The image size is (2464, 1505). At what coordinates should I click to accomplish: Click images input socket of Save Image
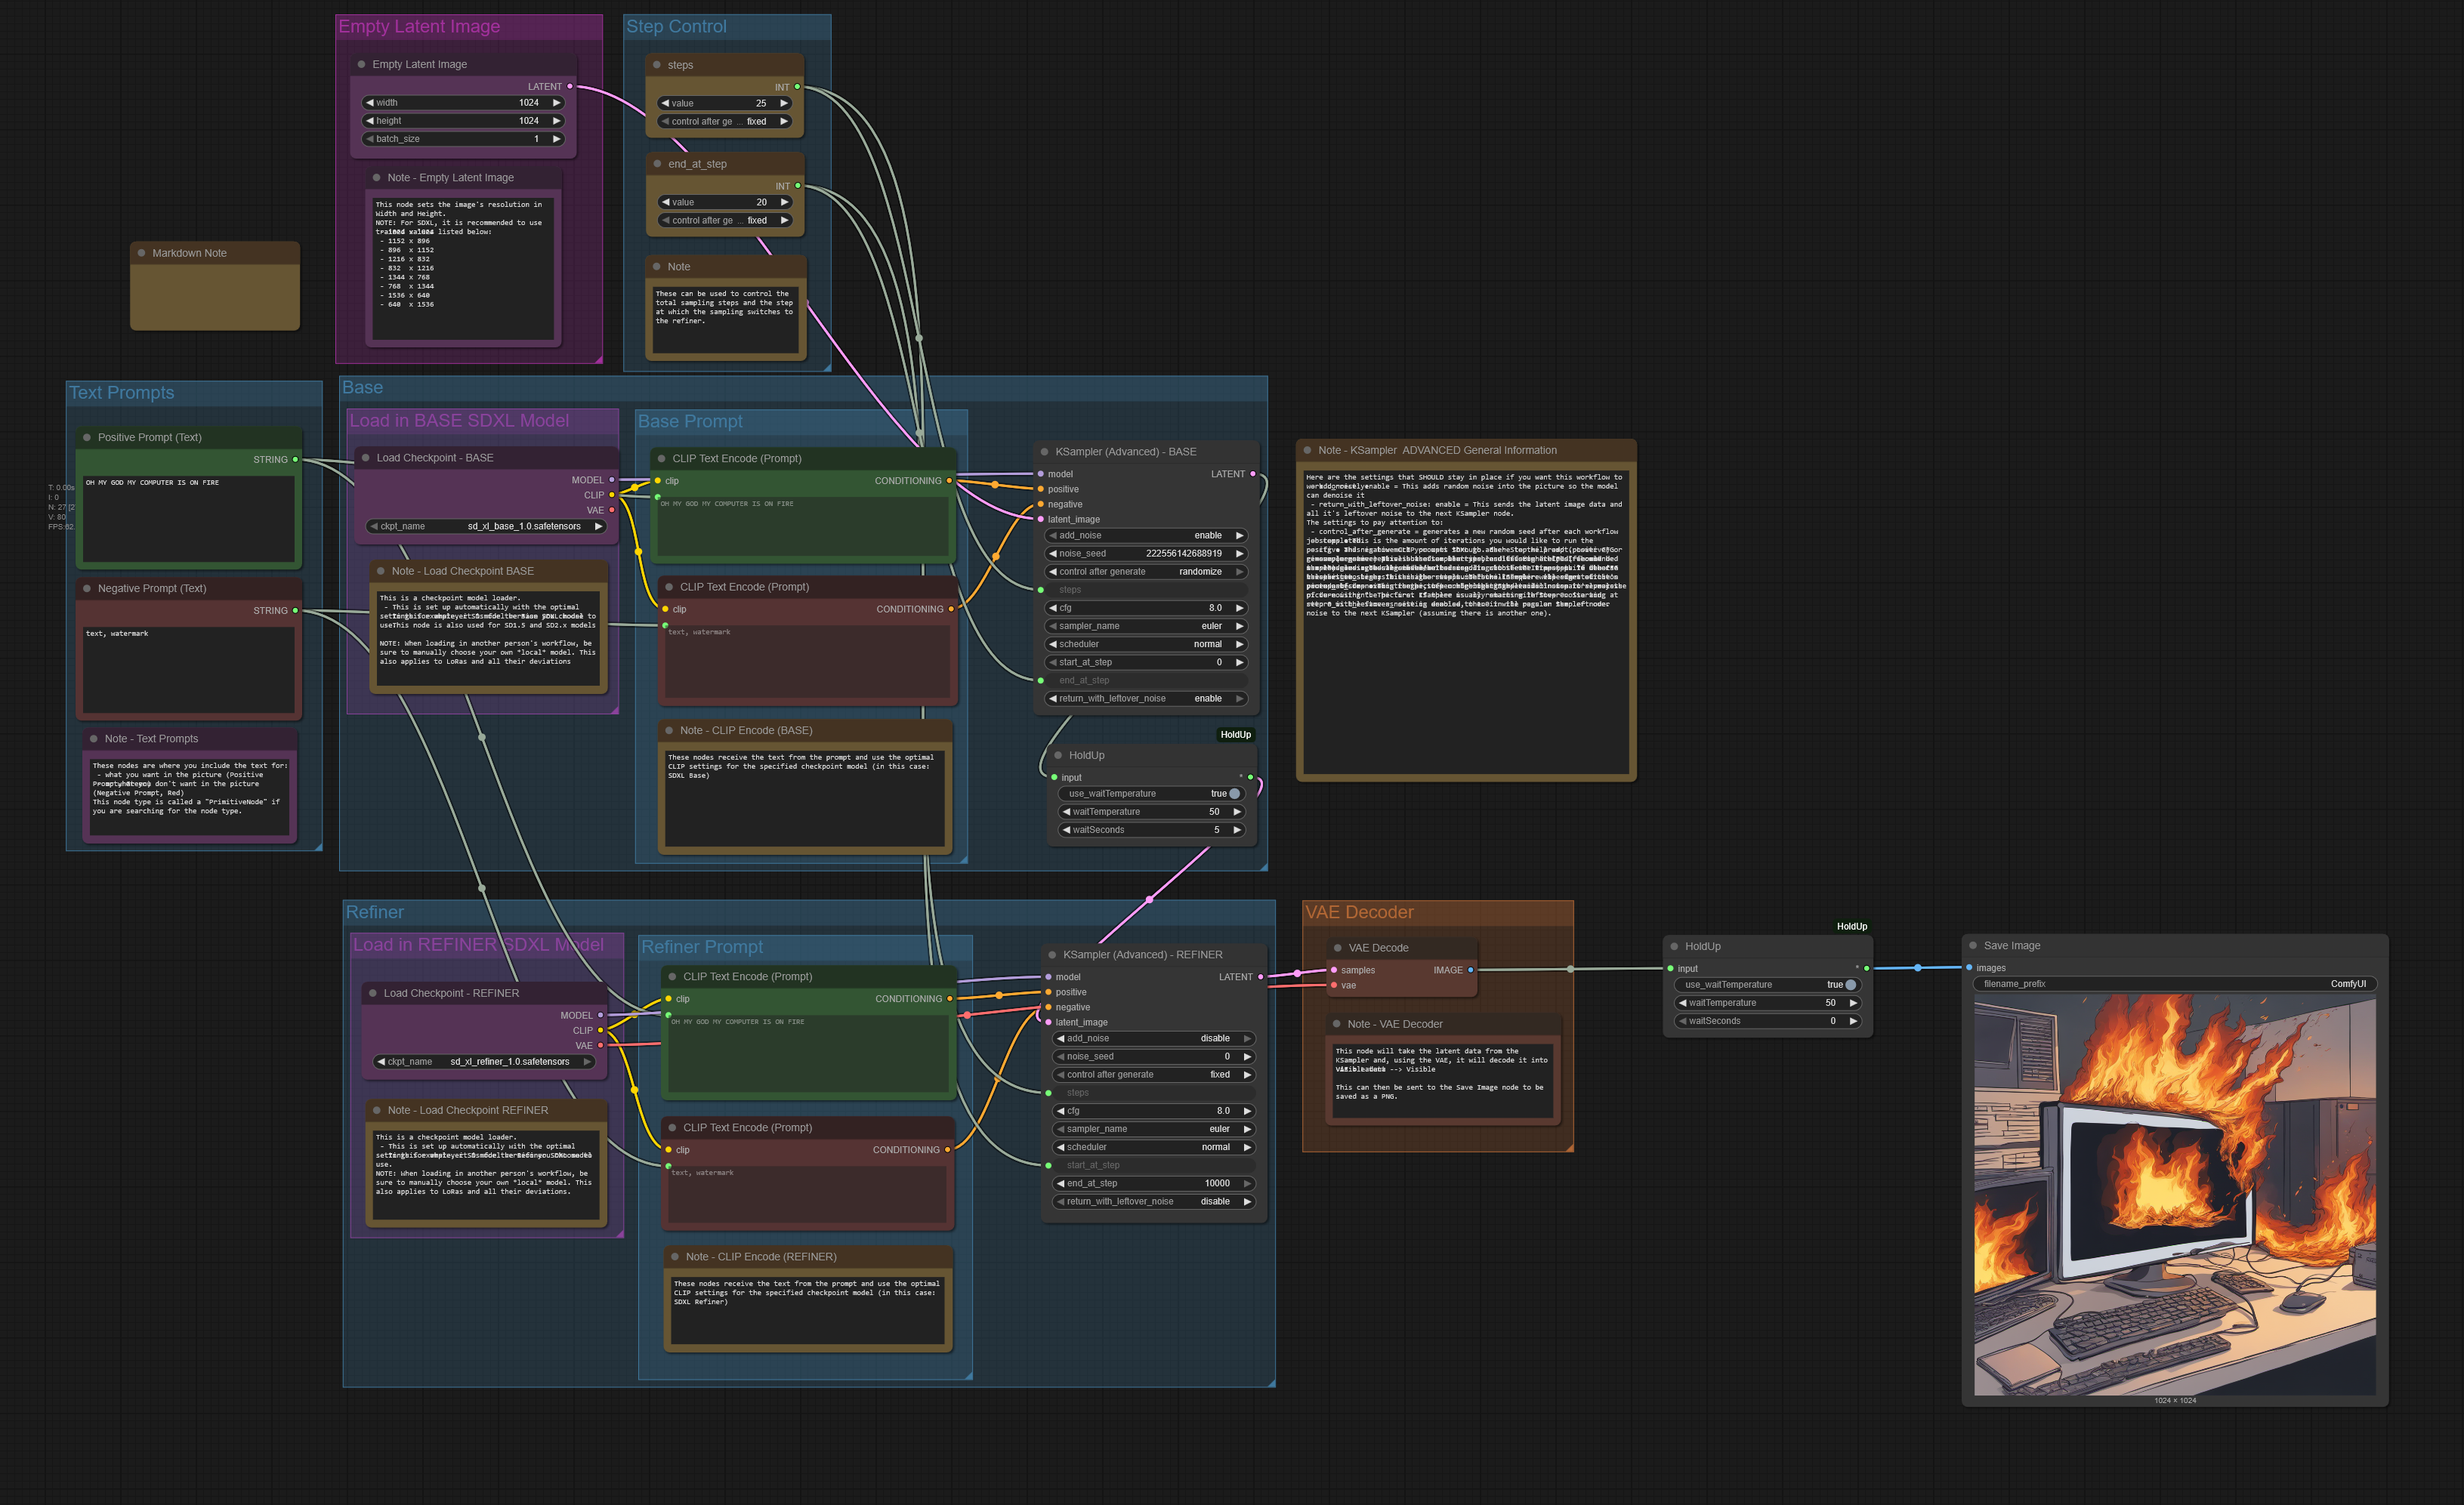point(1969,968)
